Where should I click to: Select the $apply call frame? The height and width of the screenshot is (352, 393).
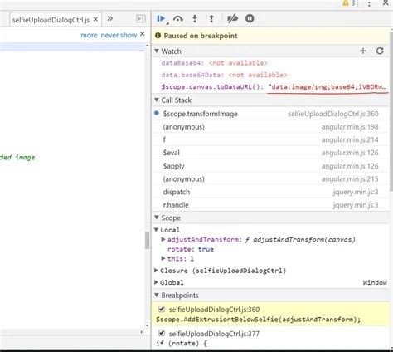pos(270,166)
